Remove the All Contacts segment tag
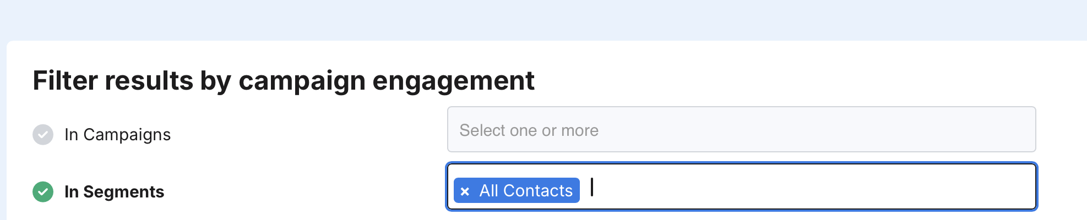 pos(465,191)
